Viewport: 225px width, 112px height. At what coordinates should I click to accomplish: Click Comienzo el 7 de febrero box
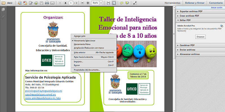point(138,75)
